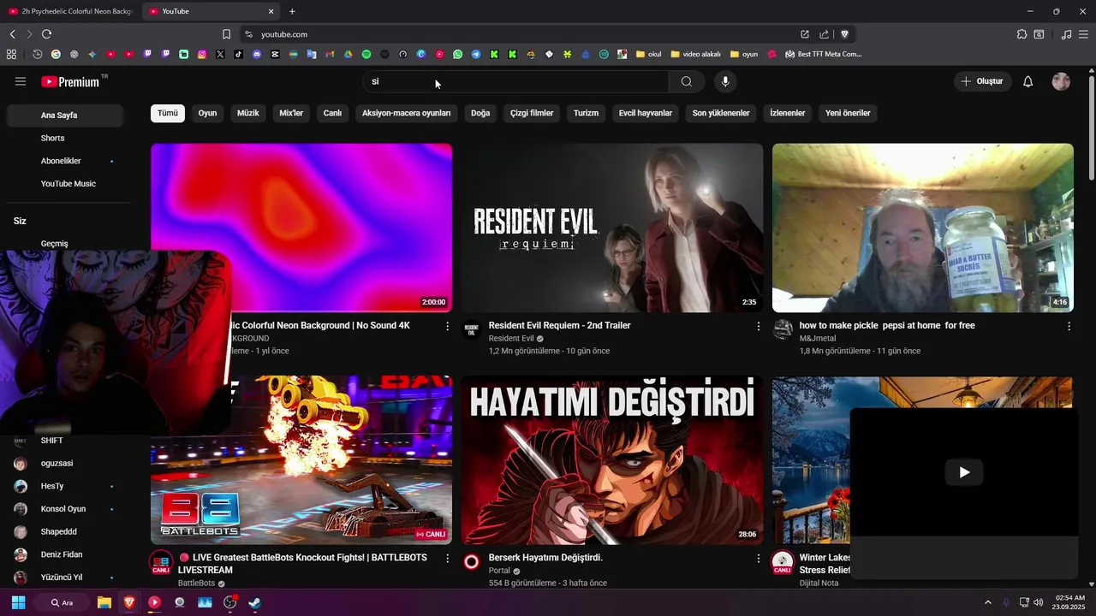
Task: Click the YouTube search input field
Action: [516, 81]
